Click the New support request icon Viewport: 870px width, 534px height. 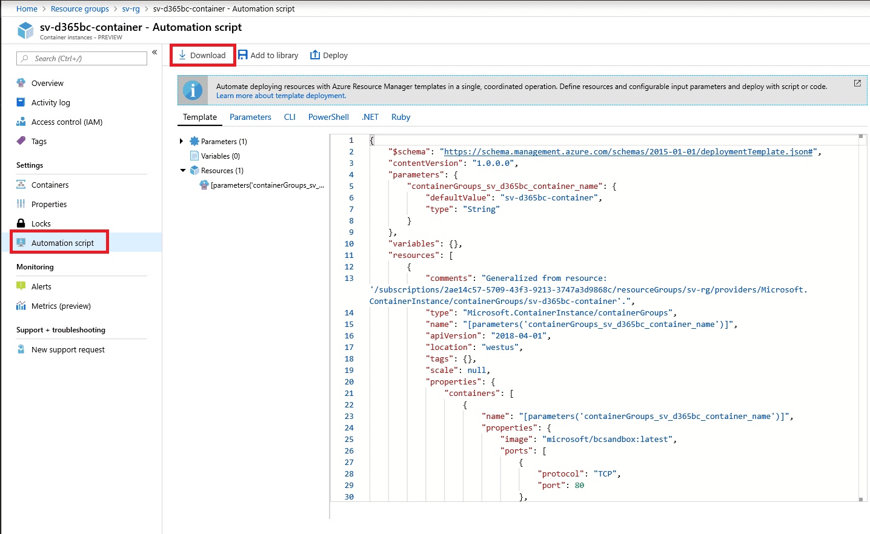(x=21, y=349)
